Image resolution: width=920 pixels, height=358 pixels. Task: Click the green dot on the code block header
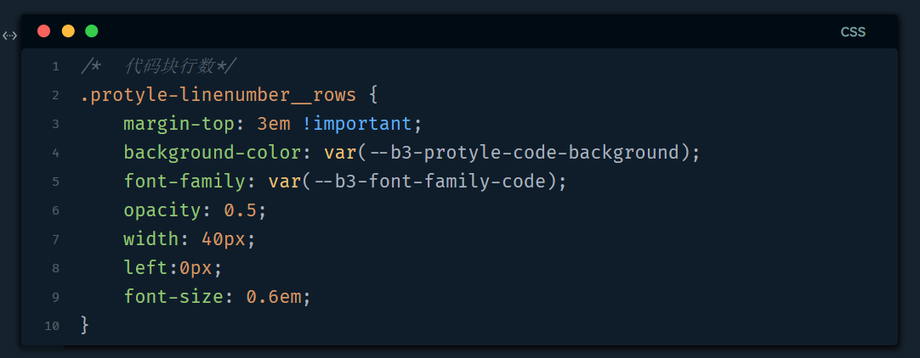(x=92, y=31)
